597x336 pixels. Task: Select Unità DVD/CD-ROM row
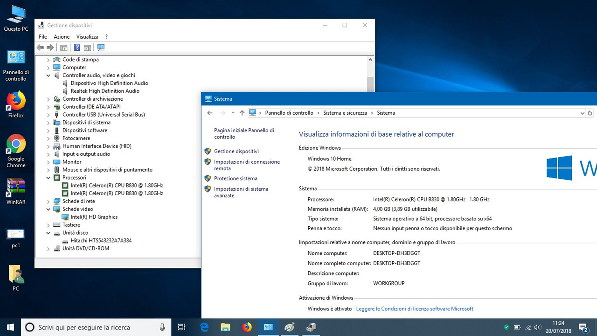[85, 249]
